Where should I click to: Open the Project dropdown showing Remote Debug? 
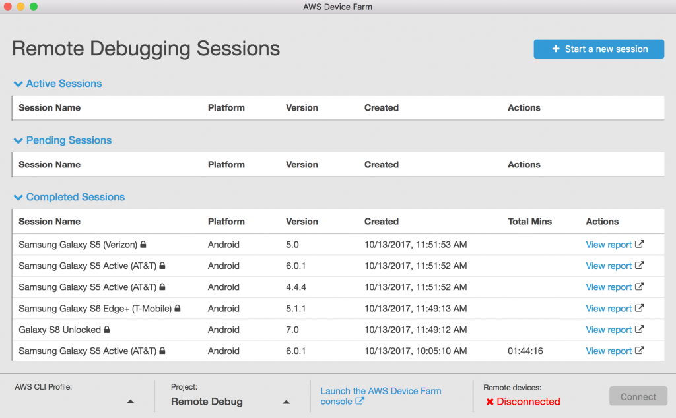click(287, 402)
